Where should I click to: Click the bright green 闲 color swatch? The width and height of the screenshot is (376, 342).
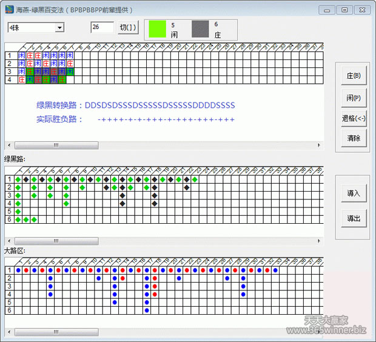[157, 29]
